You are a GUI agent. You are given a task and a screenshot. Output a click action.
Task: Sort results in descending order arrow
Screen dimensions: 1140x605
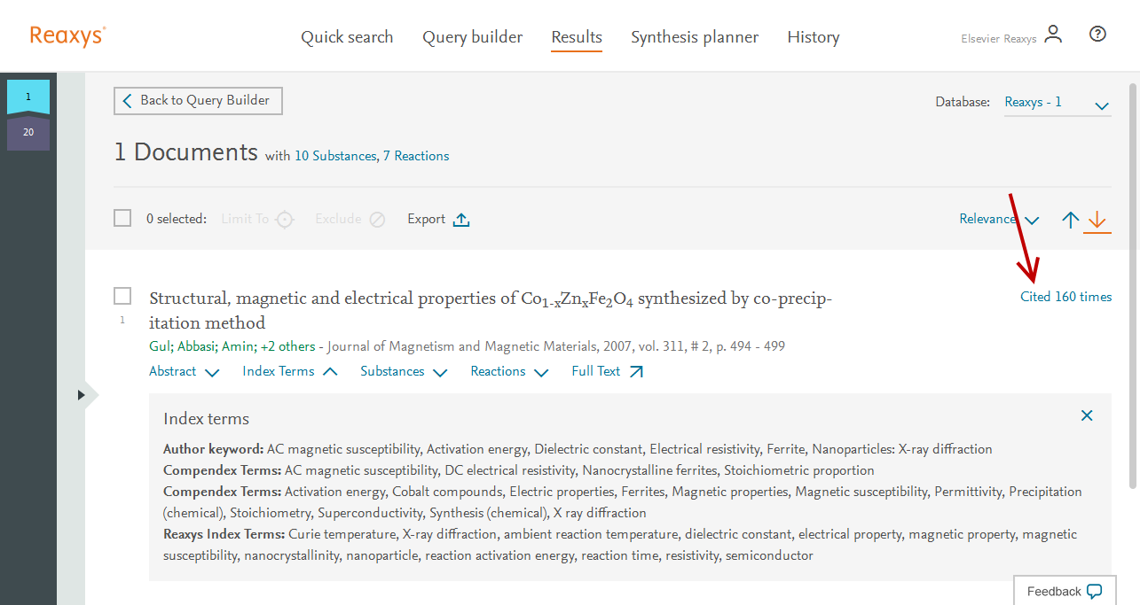coord(1097,220)
